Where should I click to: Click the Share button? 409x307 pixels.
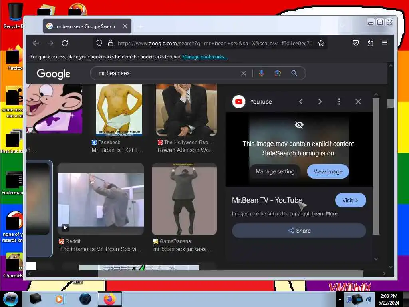[299, 231]
